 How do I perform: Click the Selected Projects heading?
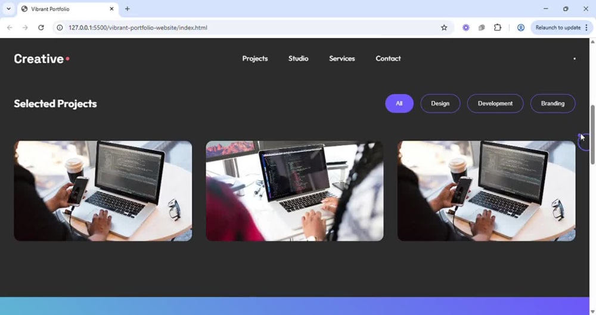[x=55, y=104]
